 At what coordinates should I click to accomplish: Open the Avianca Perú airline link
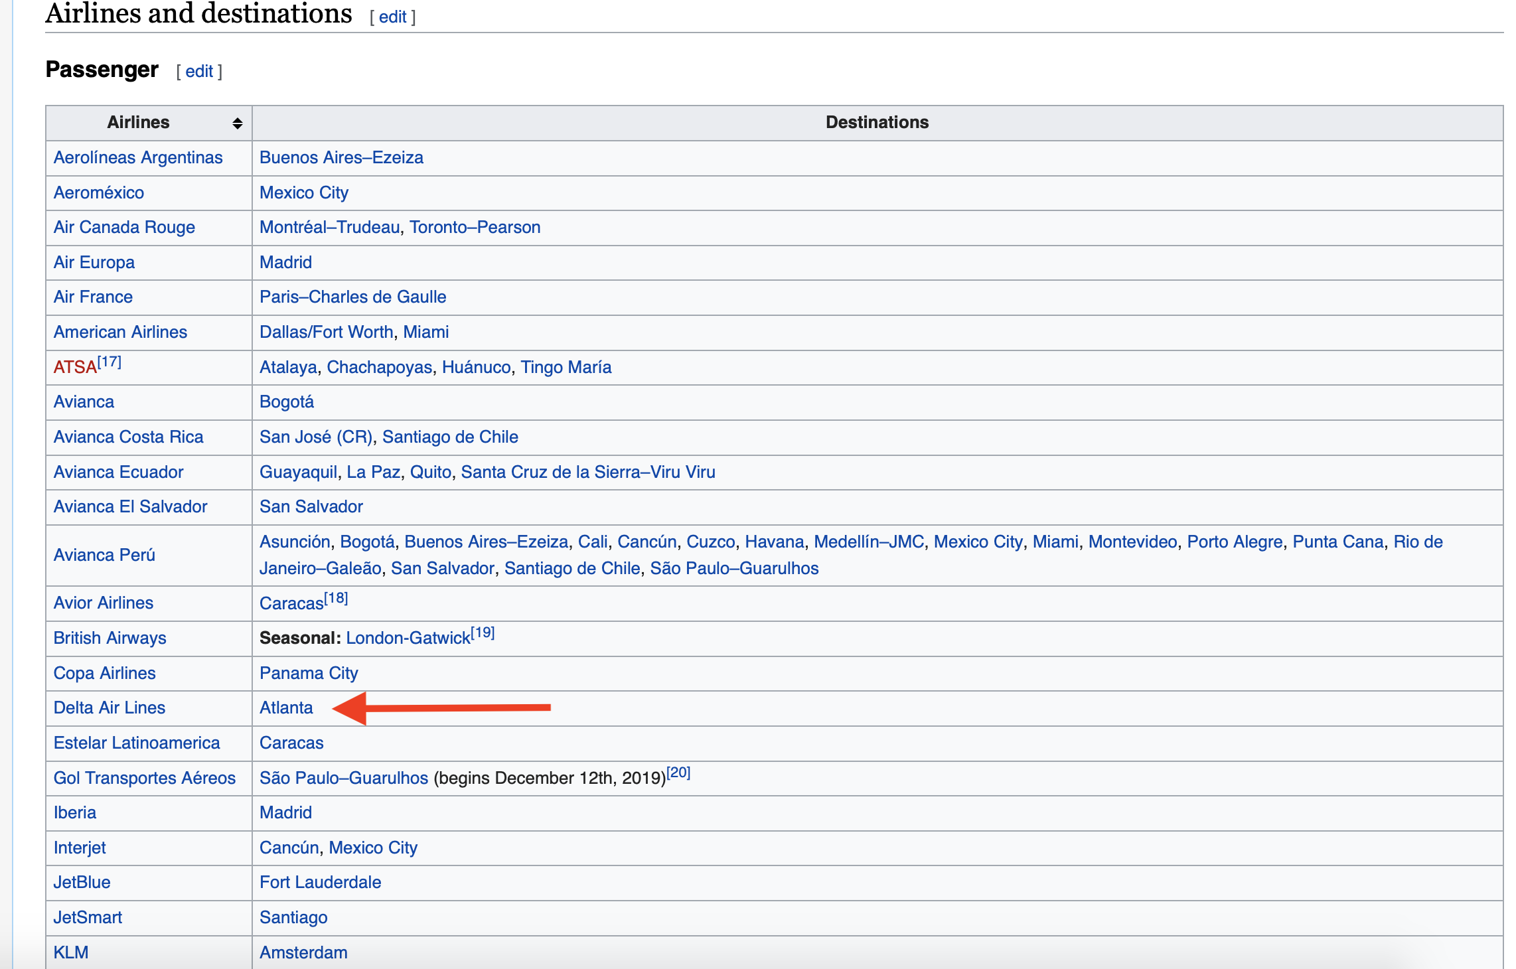point(104,556)
